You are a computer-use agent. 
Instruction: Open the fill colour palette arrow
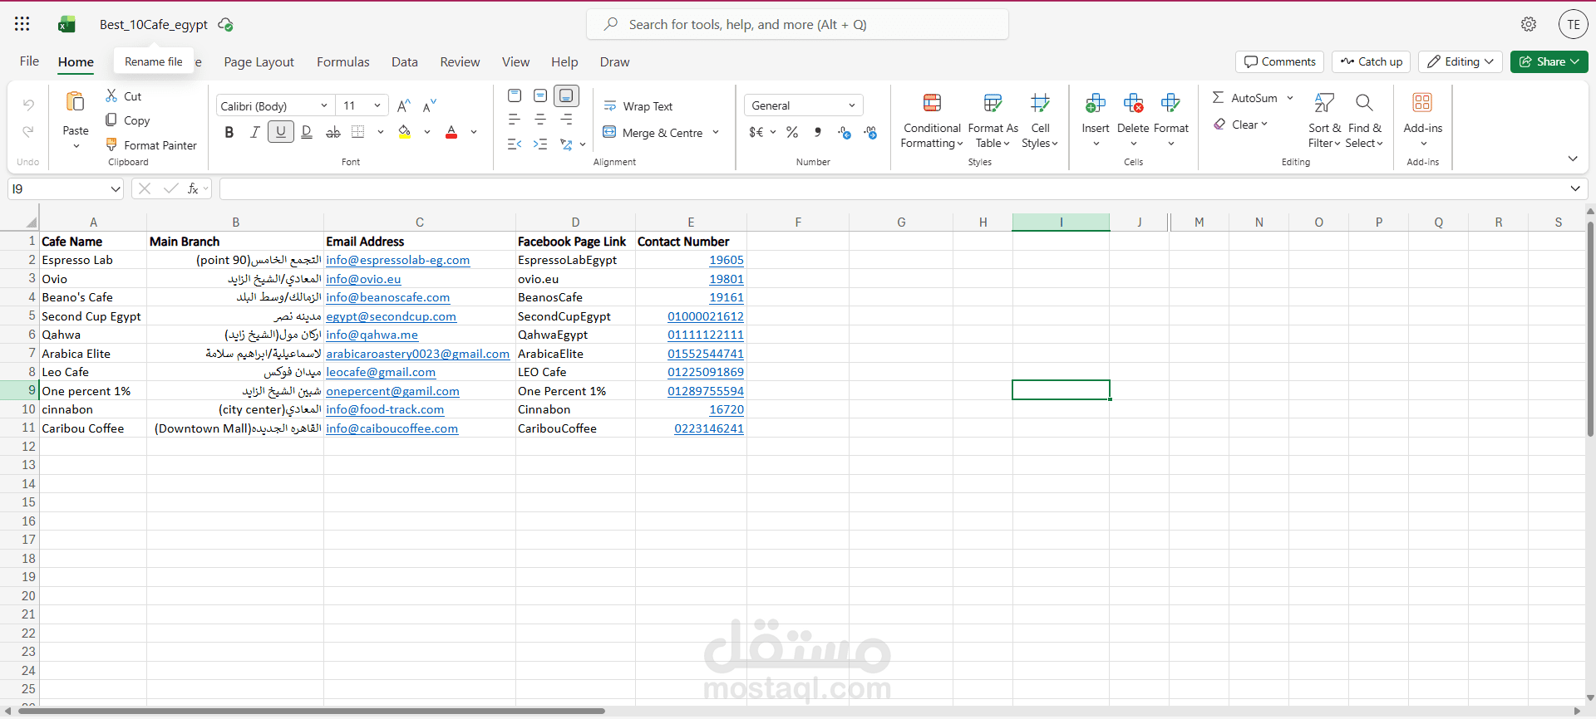tap(427, 132)
